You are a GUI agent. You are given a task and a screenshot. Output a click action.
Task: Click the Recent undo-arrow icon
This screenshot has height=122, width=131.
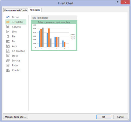coord(8,17)
